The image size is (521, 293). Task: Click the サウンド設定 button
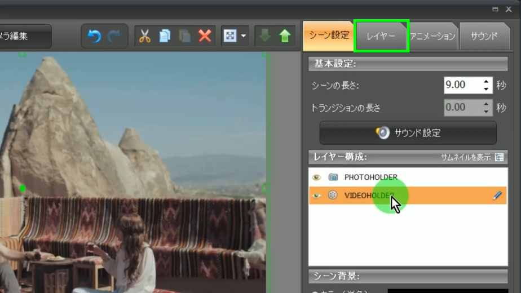(x=408, y=133)
